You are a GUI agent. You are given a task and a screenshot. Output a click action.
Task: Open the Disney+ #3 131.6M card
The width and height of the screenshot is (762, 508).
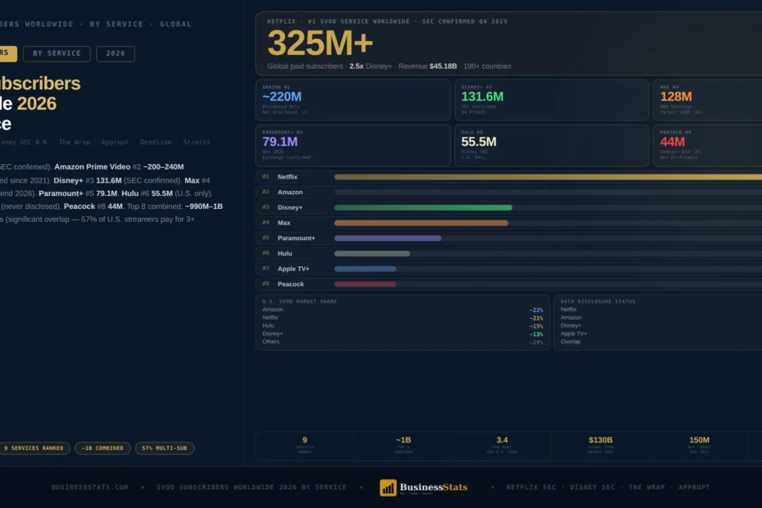[551, 100]
